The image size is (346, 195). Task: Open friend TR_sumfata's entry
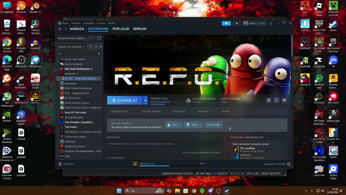[x=248, y=149]
